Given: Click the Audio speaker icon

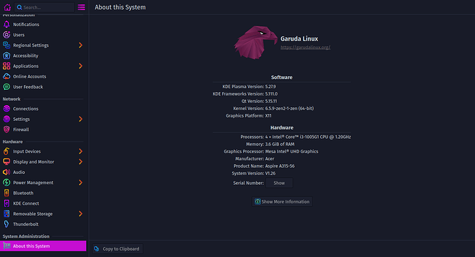Looking at the screenshot, I should pyautogui.click(x=6, y=172).
